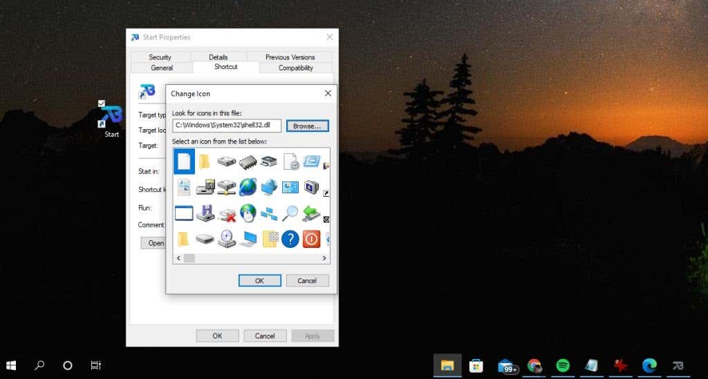Select the Internet Explorer style globe icon

[x=248, y=187]
